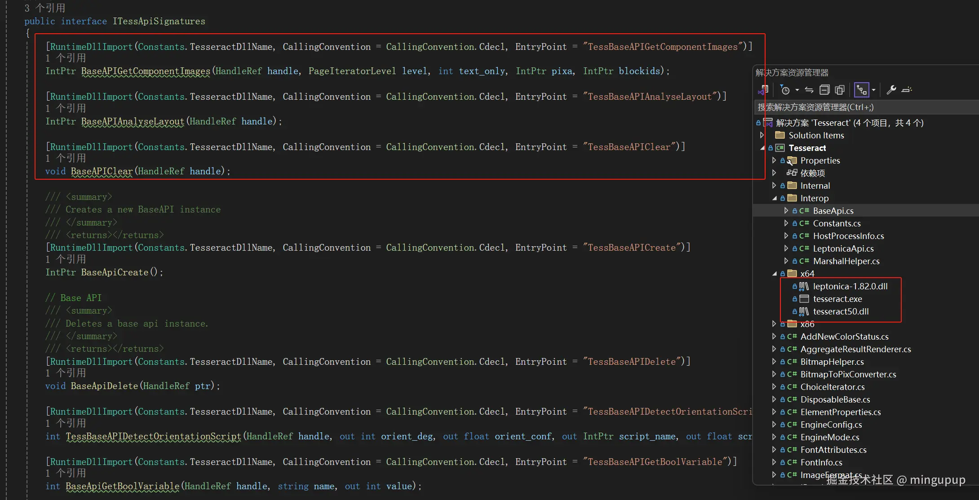Expand the Solution Items folder
The height and width of the screenshot is (500, 979).
(762, 135)
